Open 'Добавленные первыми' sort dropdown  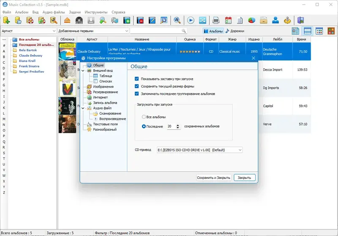click(x=93, y=31)
